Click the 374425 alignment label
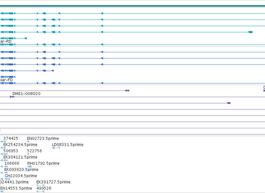The height and width of the screenshot is (193, 265). point(11,139)
